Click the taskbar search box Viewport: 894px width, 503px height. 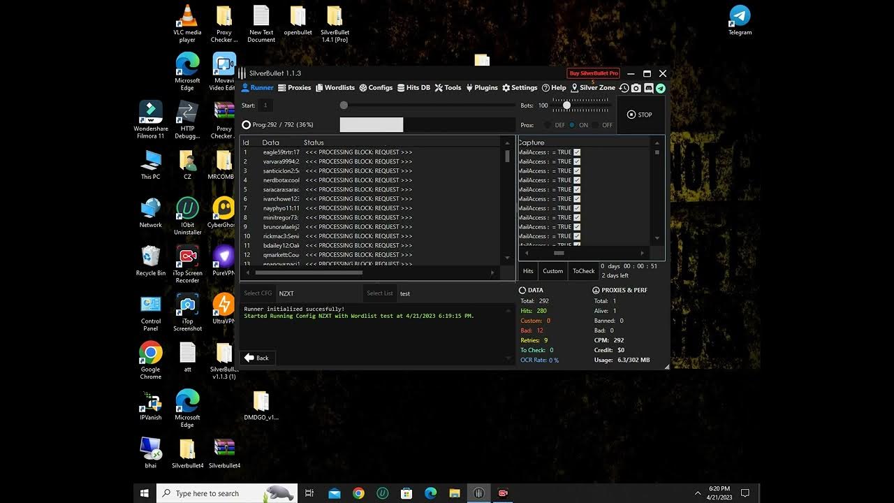(227, 493)
